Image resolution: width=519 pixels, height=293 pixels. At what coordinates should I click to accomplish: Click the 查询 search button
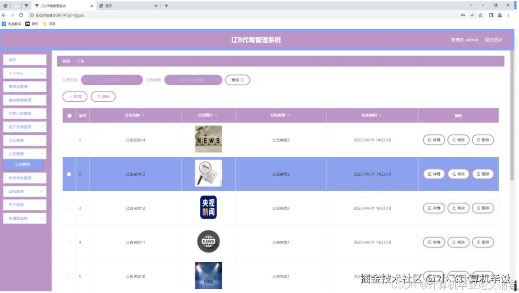click(x=237, y=80)
